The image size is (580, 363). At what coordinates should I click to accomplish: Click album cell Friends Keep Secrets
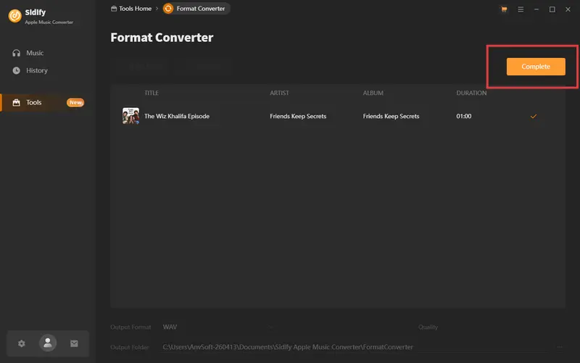pyautogui.click(x=391, y=116)
